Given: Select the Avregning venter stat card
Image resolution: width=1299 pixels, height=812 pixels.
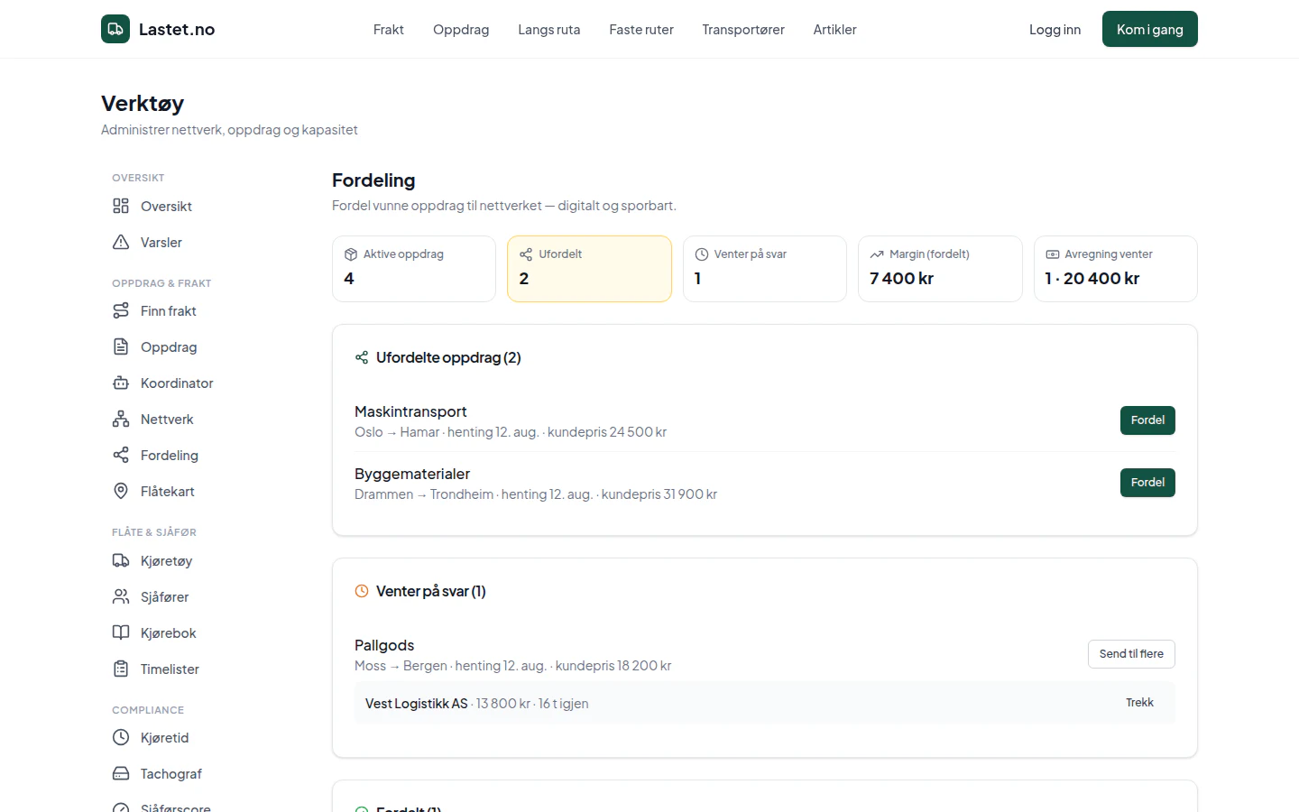Looking at the screenshot, I should (x=1116, y=269).
